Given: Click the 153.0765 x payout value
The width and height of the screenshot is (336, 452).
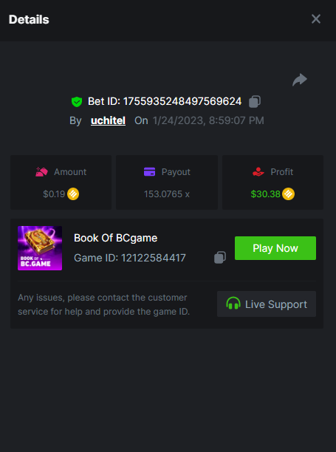Looking at the screenshot, I should [x=167, y=194].
